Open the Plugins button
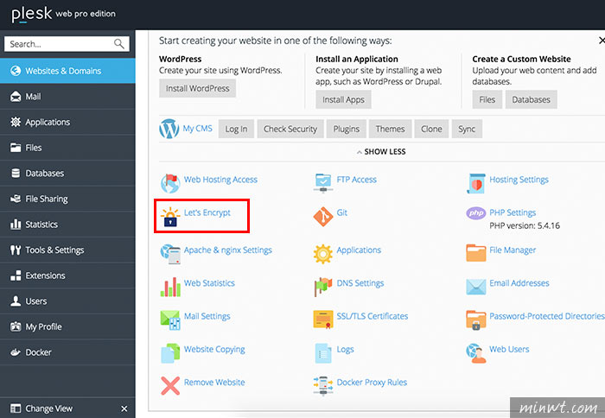Image resolution: width=605 pixels, height=418 pixels. pyautogui.click(x=346, y=129)
